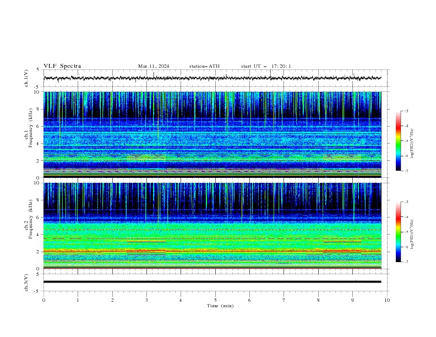Screen dimensions: 436x337
Task: Click time axis tick label "5"
Action: point(215,300)
